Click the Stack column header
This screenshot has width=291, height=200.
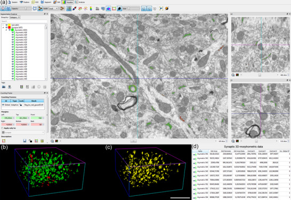(x=34, y=101)
